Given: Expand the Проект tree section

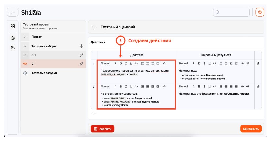Looking at the screenshot, I should pos(25,37).
